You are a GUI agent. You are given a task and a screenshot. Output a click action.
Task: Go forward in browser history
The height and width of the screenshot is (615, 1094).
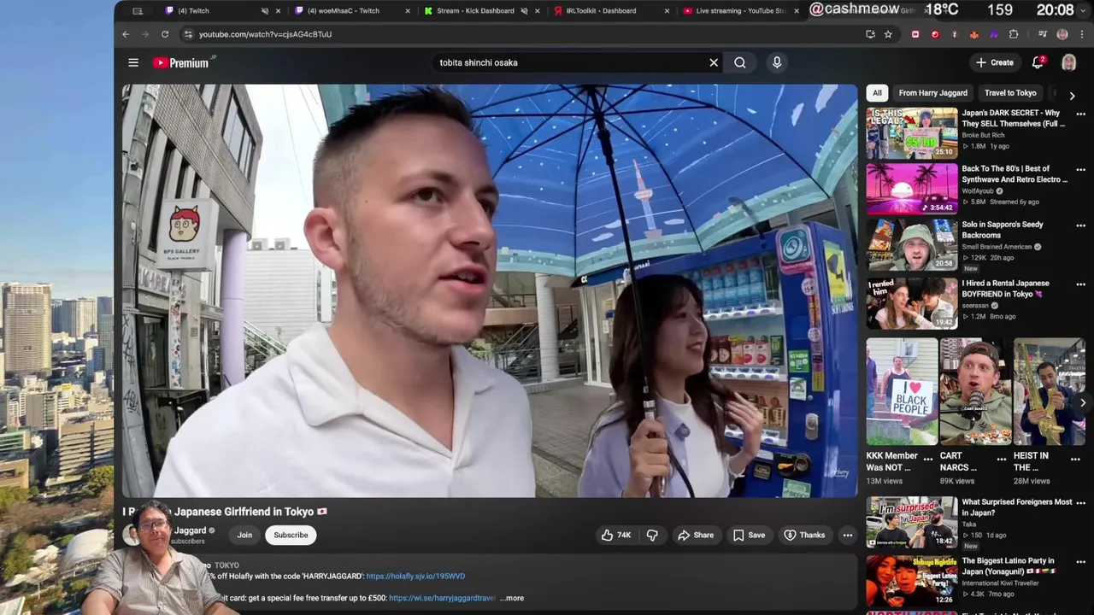pos(144,34)
